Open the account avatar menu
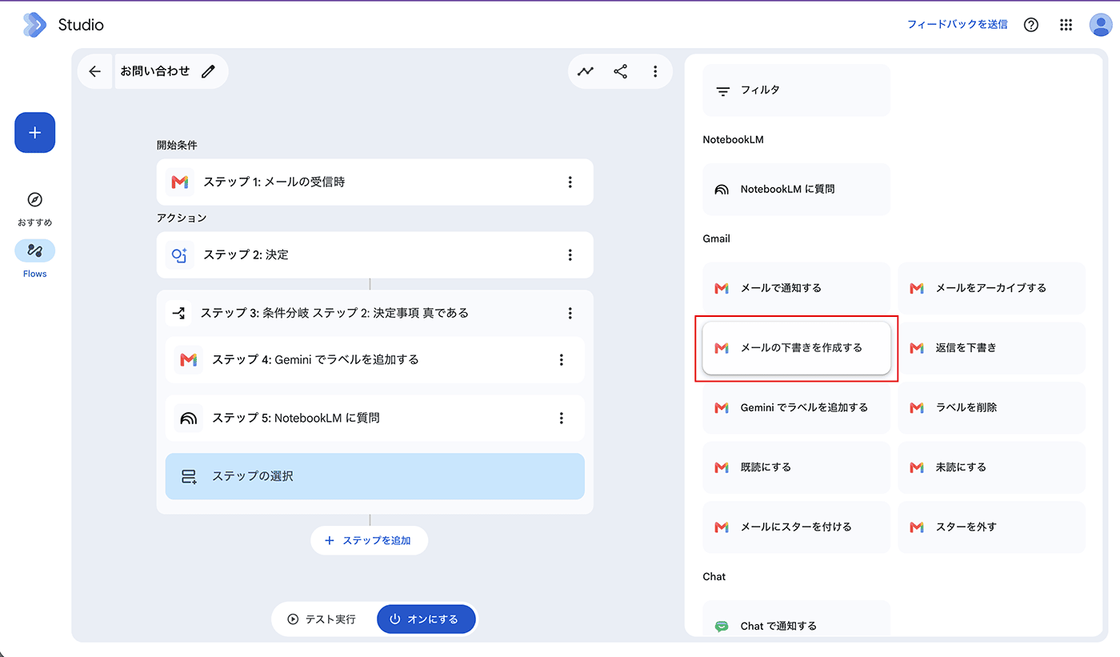Screen dimensions: 1120x657 1101,25
